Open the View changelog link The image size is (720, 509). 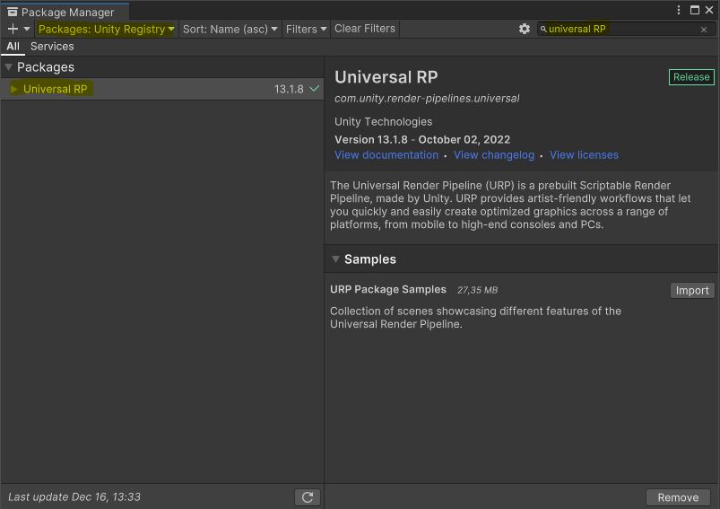[x=494, y=155]
